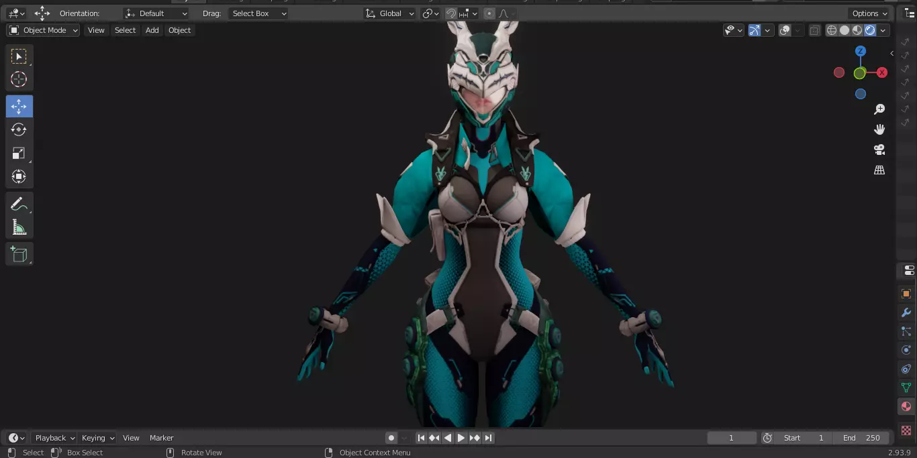Choose the Measure tool
Viewport: 917px width, 458px height.
coord(19,227)
